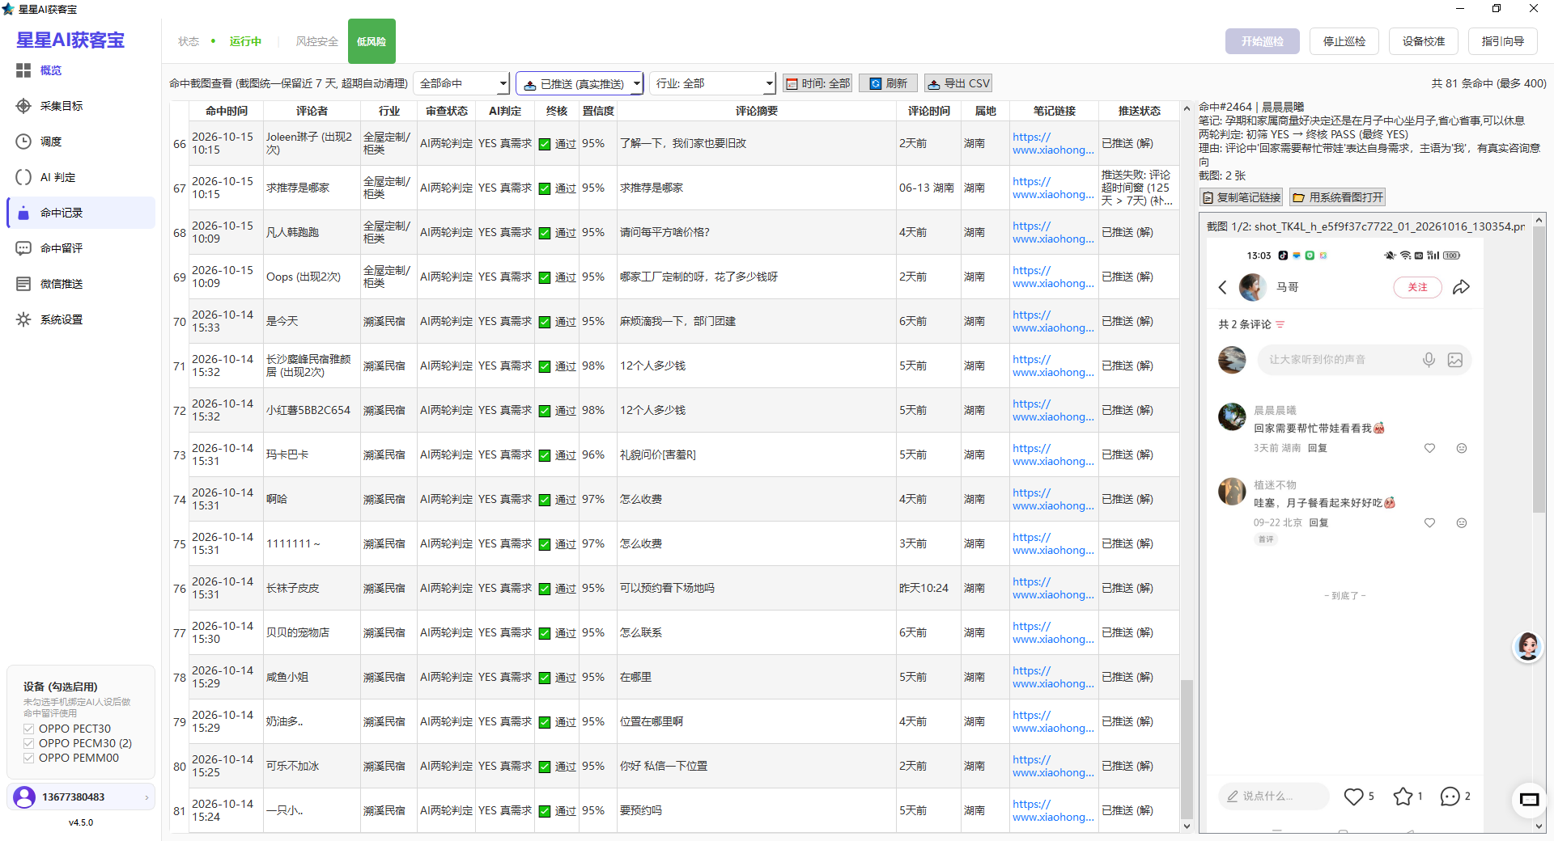1554x841 pixels.
Task: Expand comment sort icon next to 共 2 条评论
Action: tap(1280, 324)
